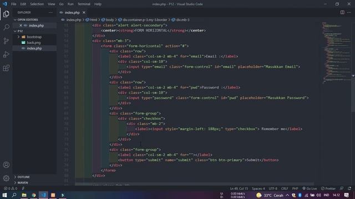Close the index.php editor tab

tap(84, 12)
